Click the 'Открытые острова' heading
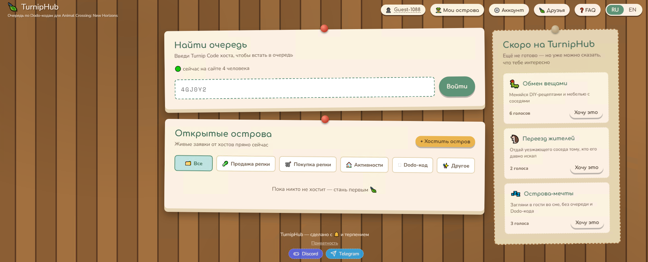 click(223, 134)
